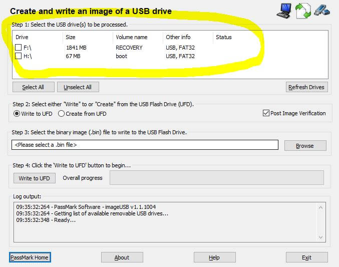Toggle Post Image Verification checkbox
339x267 pixels.
click(x=266, y=113)
